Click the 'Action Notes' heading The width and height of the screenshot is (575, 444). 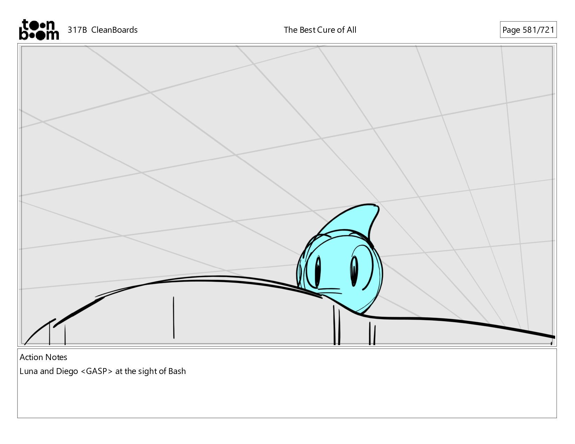(x=43, y=357)
